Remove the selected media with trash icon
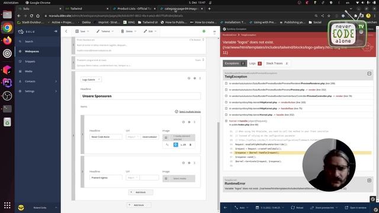The height and width of the screenshot is (213, 379). click(x=190, y=144)
